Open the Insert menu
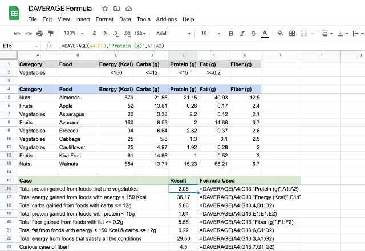 (83, 19)
